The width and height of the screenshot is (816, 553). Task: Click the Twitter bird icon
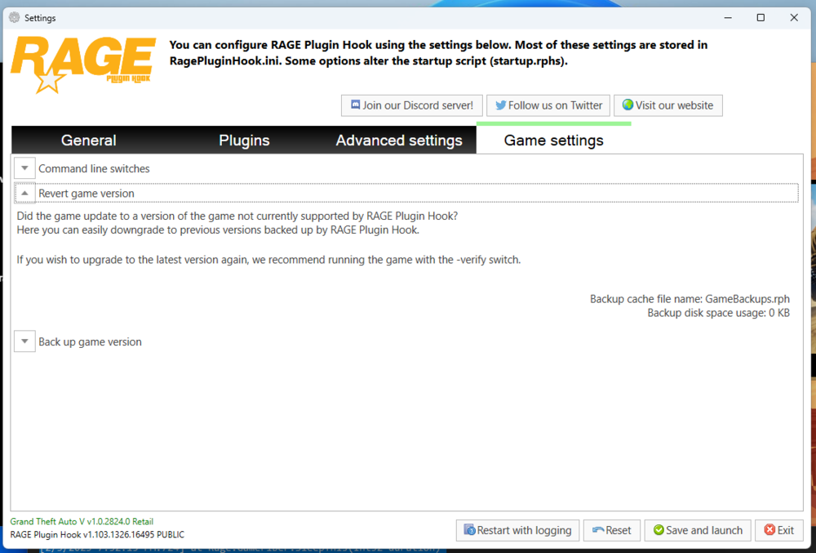pos(501,105)
